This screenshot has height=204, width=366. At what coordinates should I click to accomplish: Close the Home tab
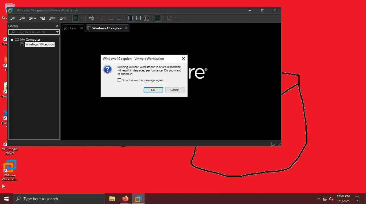click(x=82, y=28)
